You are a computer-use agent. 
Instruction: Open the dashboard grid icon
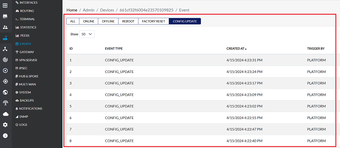[5, 5]
